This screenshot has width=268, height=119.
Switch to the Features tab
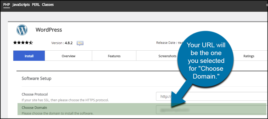114,56
